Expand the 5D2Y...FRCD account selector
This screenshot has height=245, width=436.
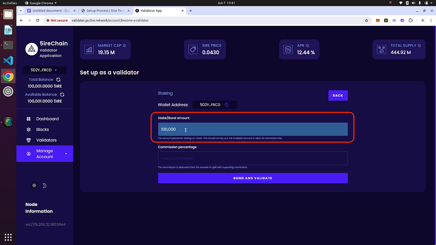[x=45, y=70]
